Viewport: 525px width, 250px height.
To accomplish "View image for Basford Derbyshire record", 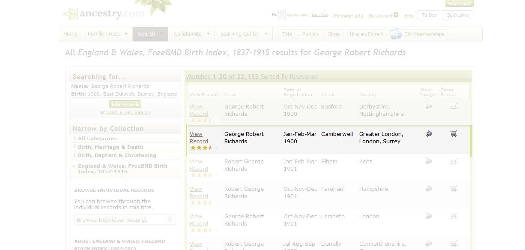I will 428,106.
